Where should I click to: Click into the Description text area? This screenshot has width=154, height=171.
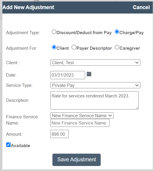coord(95,100)
